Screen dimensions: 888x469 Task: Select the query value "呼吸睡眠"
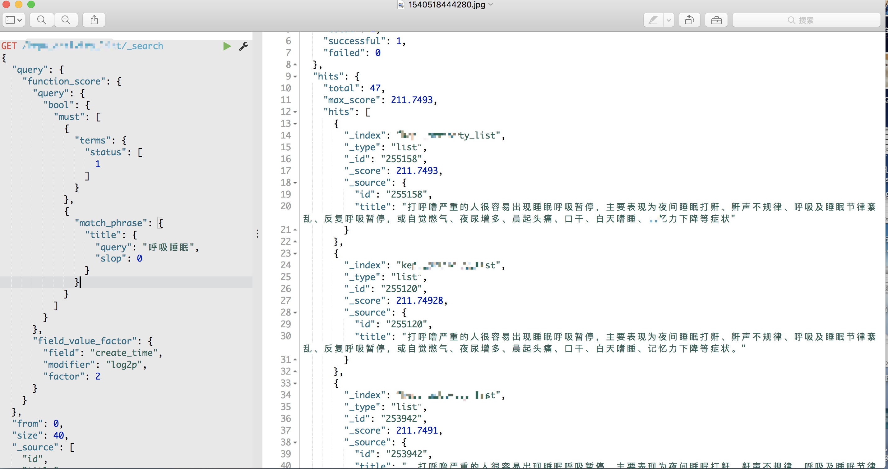169,247
